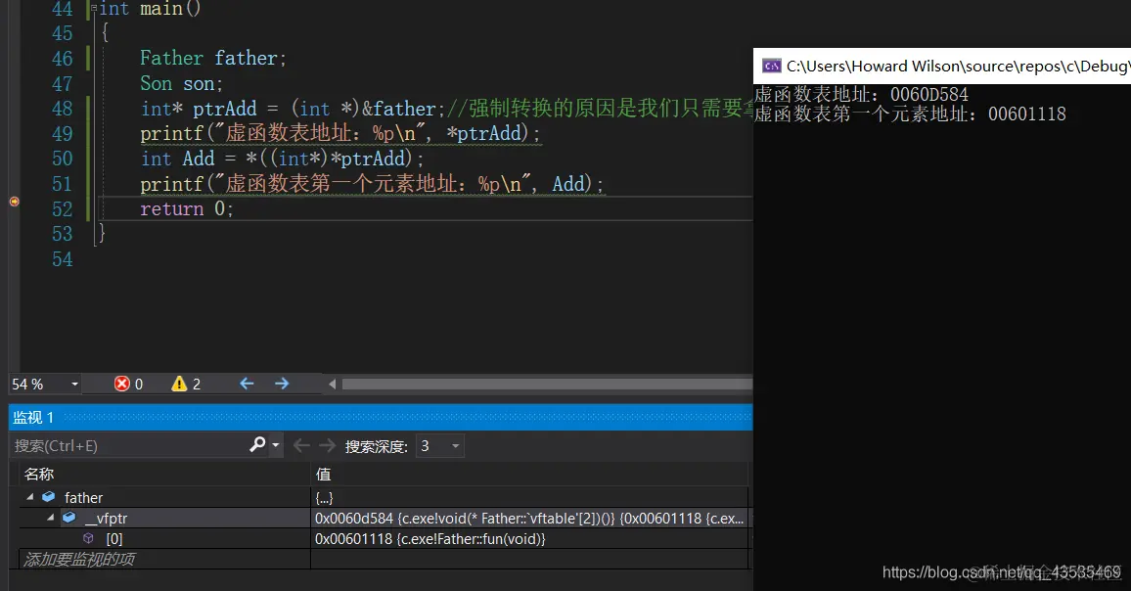Click the magnifier search icon
The height and width of the screenshot is (591, 1131).
pos(257,445)
